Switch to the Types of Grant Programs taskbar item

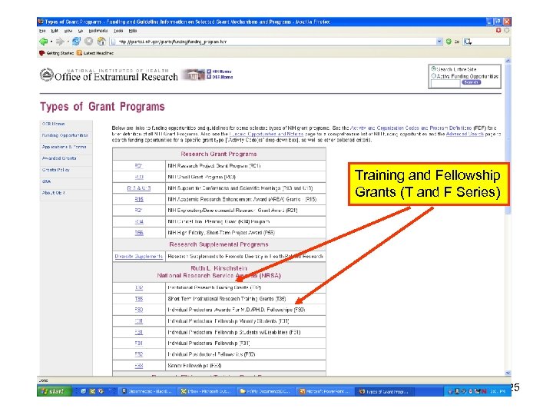click(x=384, y=391)
